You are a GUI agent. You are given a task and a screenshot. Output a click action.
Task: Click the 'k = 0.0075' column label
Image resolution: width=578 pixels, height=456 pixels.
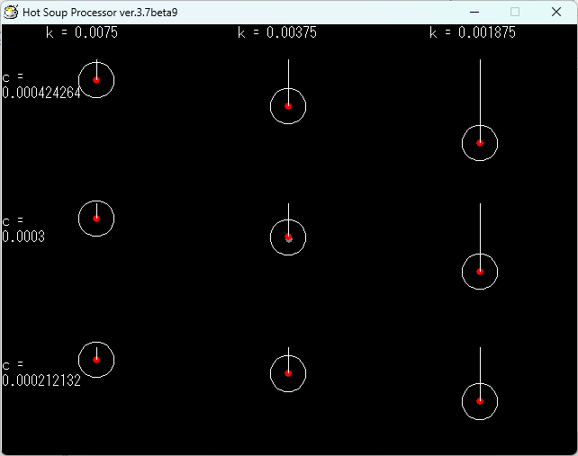pos(82,32)
